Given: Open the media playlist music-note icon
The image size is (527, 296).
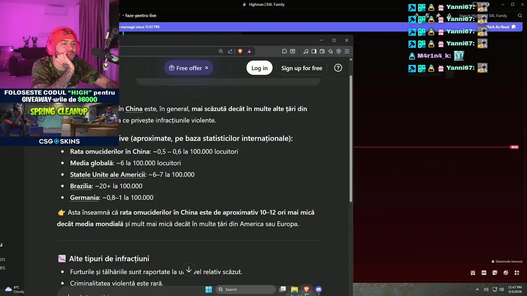Looking at the screenshot, I should tap(305, 51).
